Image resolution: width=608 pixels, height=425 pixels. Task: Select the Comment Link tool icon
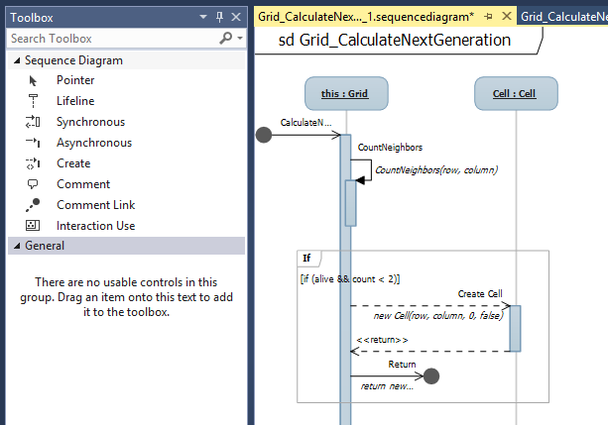[33, 205]
